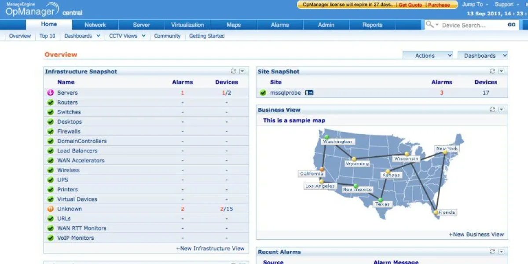The width and height of the screenshot is (528, 264).
Task: Switch to the Alarms tab
Action: pos(280,25)
